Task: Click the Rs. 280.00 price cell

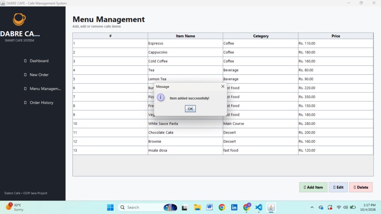Action: [x=336, y=123]
